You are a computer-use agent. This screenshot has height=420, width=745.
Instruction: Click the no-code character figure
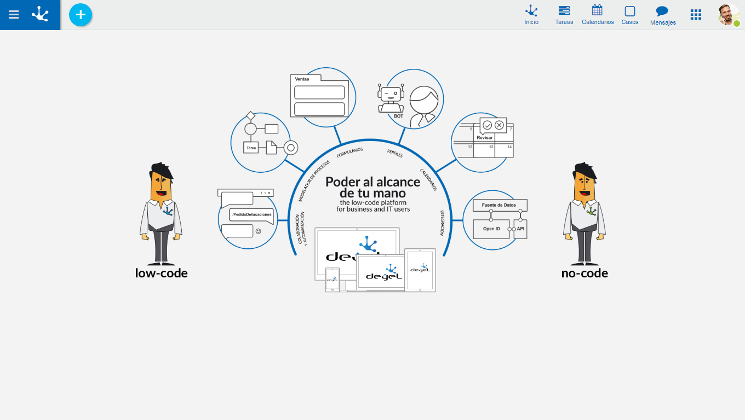584,213
